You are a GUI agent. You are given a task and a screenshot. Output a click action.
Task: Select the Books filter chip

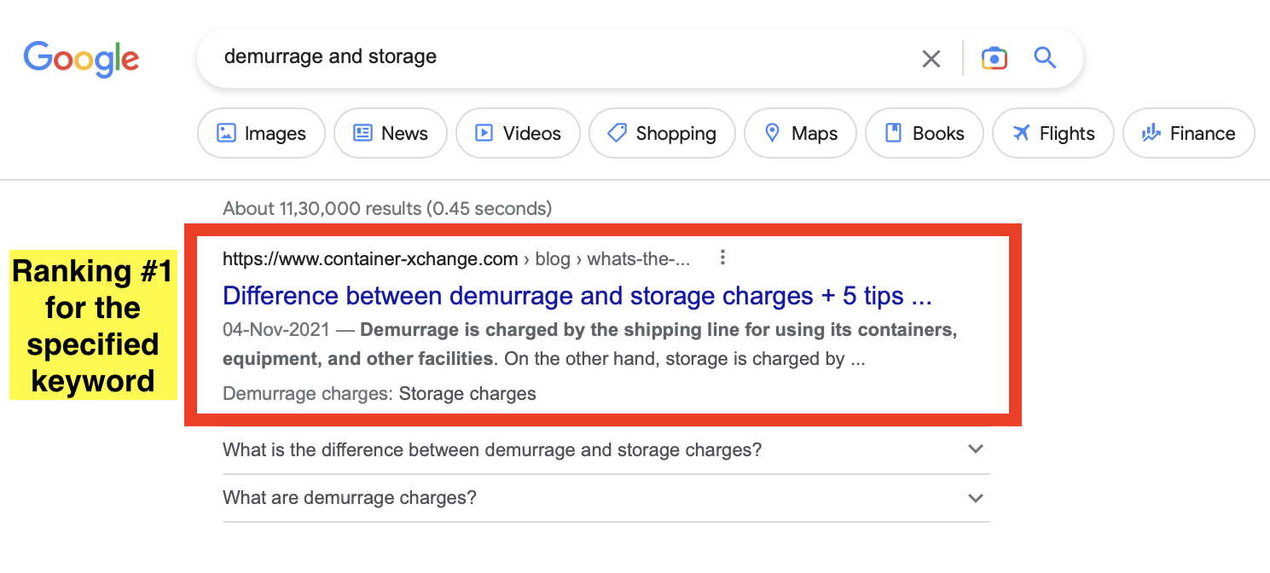click(x=925, y=134)
